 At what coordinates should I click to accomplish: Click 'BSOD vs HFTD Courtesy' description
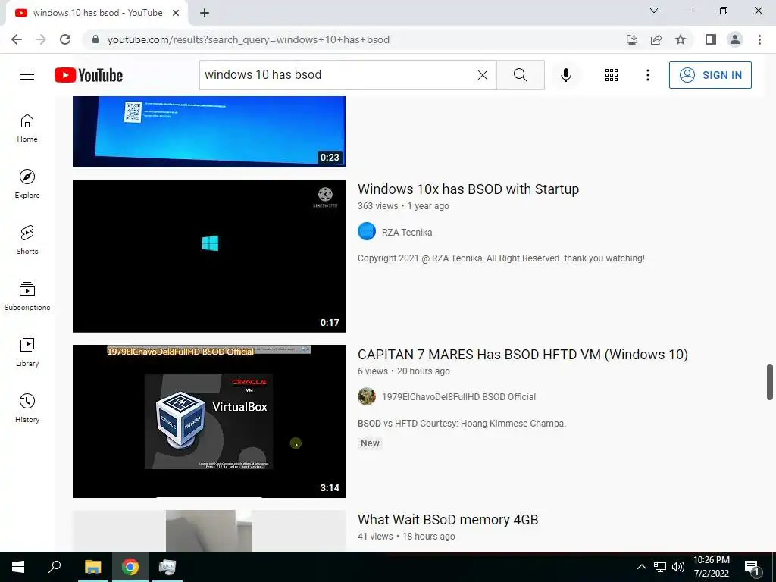coord(462,423)
